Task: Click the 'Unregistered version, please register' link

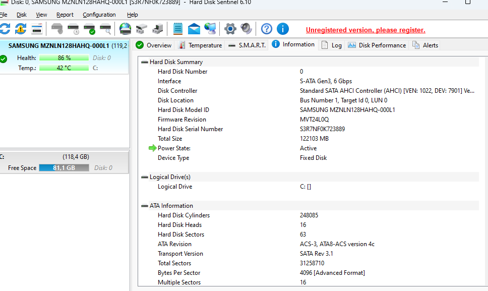Action: pyautogui.click(x=365, y=30)
